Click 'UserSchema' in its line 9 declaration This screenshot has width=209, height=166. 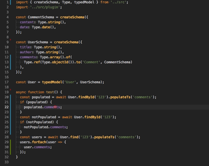pyautogui.click(x=38, y=42)
